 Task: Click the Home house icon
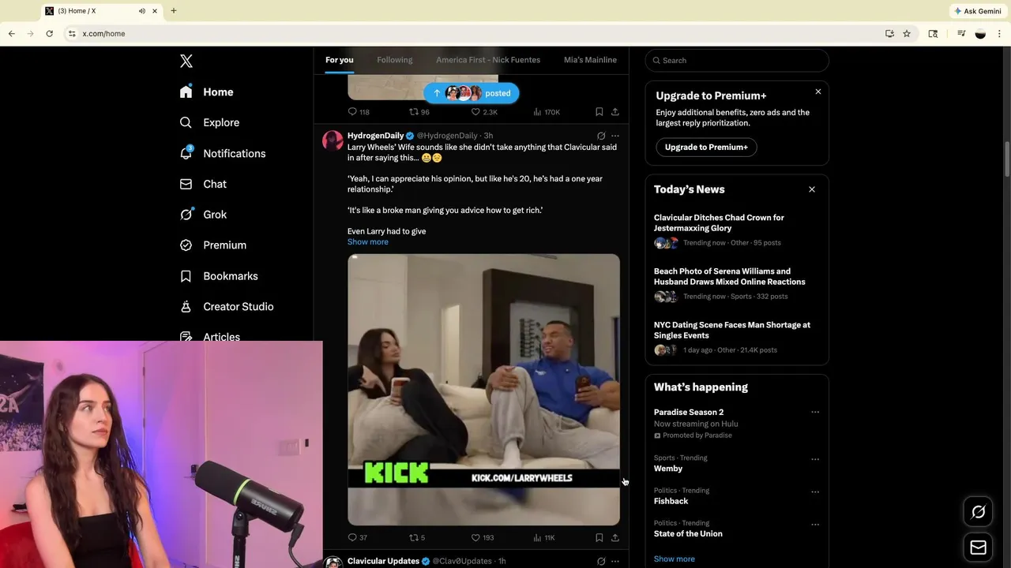tap(186, 92)
